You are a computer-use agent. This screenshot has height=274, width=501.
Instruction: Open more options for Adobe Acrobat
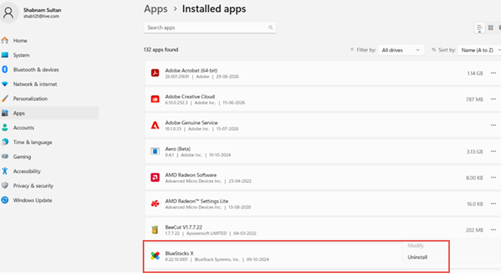[493, 73]
